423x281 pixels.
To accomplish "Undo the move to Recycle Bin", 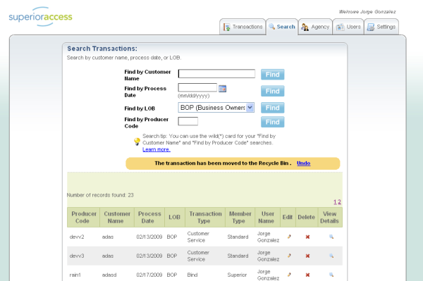I will tap(303, 163).
